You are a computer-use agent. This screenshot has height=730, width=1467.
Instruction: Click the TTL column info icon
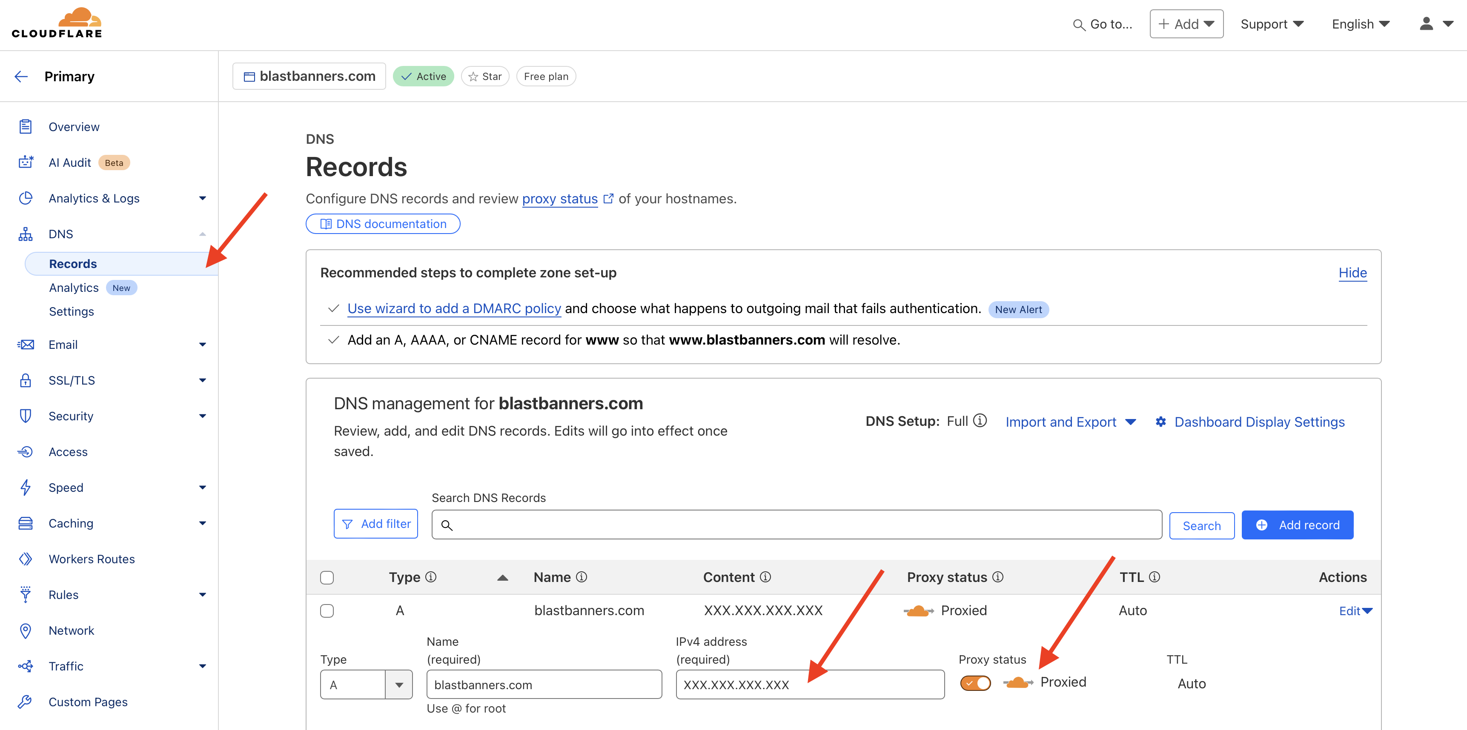click(x=1155, y=577)
